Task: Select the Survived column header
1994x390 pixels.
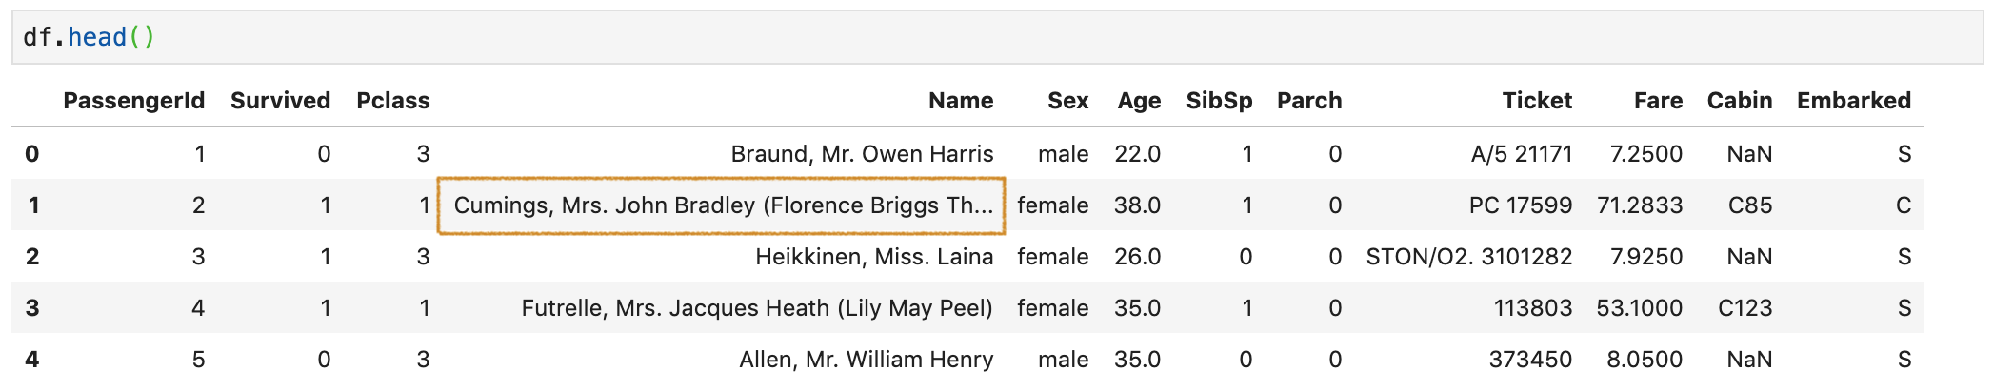Action: [281, 101]
